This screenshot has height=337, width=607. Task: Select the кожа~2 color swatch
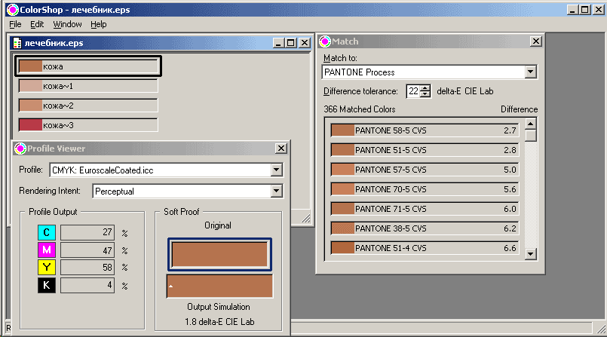click(88, 106)
